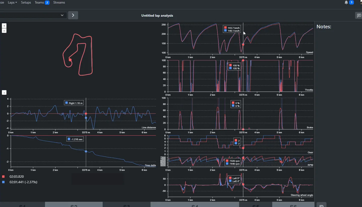Click the Notes: heading
Image resolution: width=362 pixels, height=207 pixels.
coord(324,26)
